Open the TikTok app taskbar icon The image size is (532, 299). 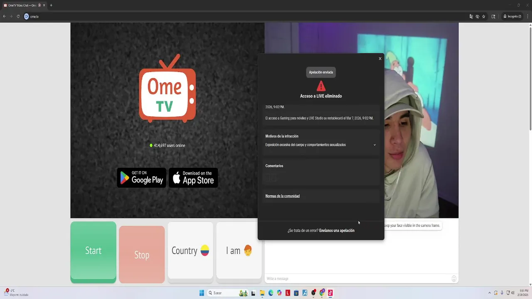(330, 293)
